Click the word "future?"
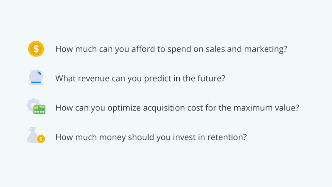Viewport: 332px width, 187px height. (211, 78)
